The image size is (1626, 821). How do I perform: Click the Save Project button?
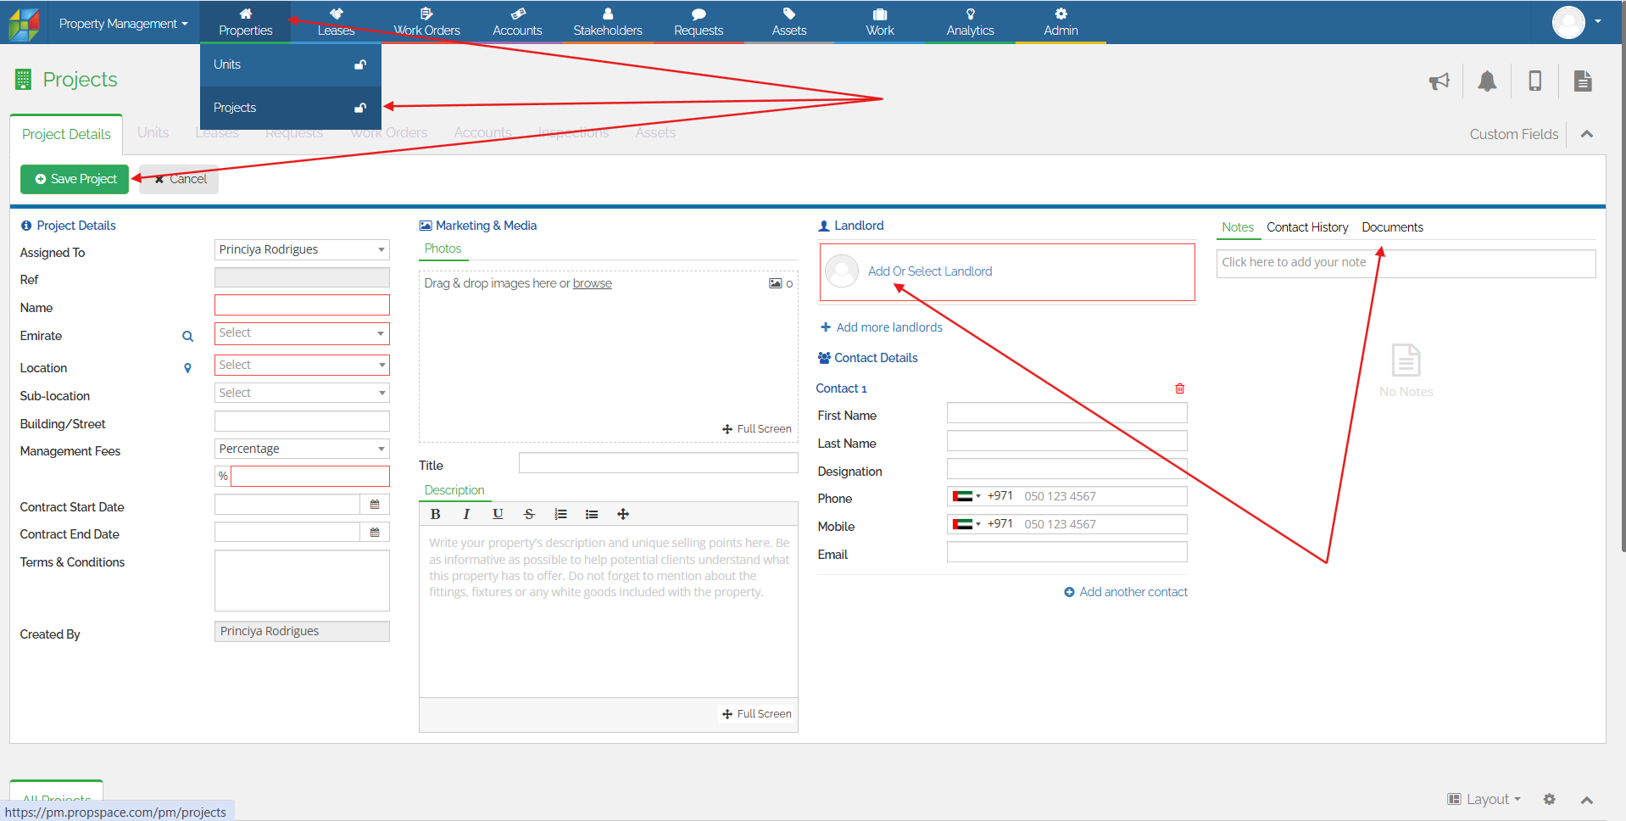click(x=75, y=179)
